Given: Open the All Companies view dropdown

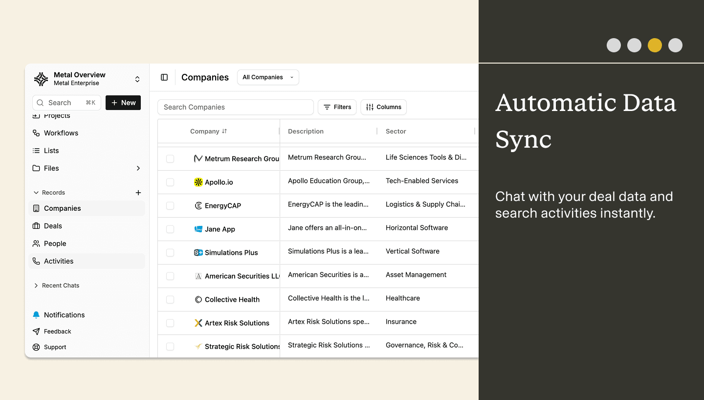Looking at the screenshot, I should point(268,77).
